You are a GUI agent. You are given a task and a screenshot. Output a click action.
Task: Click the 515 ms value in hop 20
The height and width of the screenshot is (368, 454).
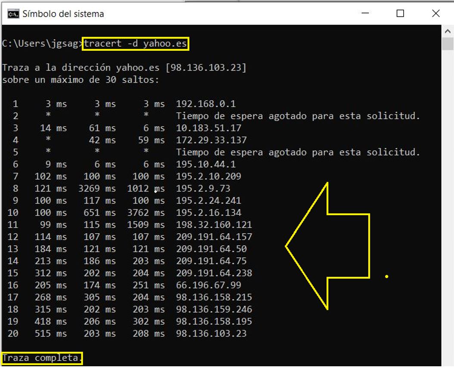tap(51, 334)
